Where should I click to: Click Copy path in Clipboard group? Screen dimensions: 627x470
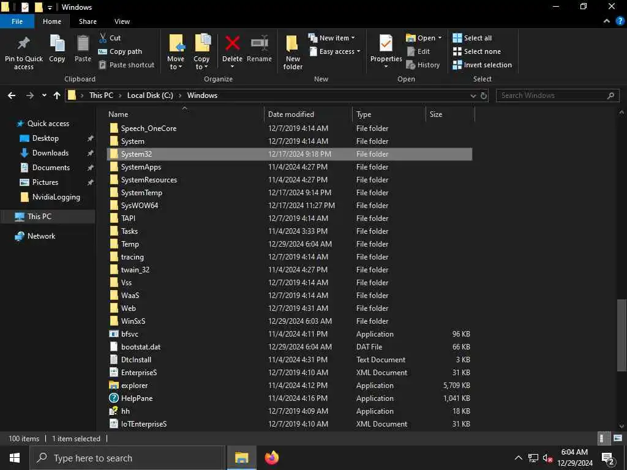(x=120, y=51)
